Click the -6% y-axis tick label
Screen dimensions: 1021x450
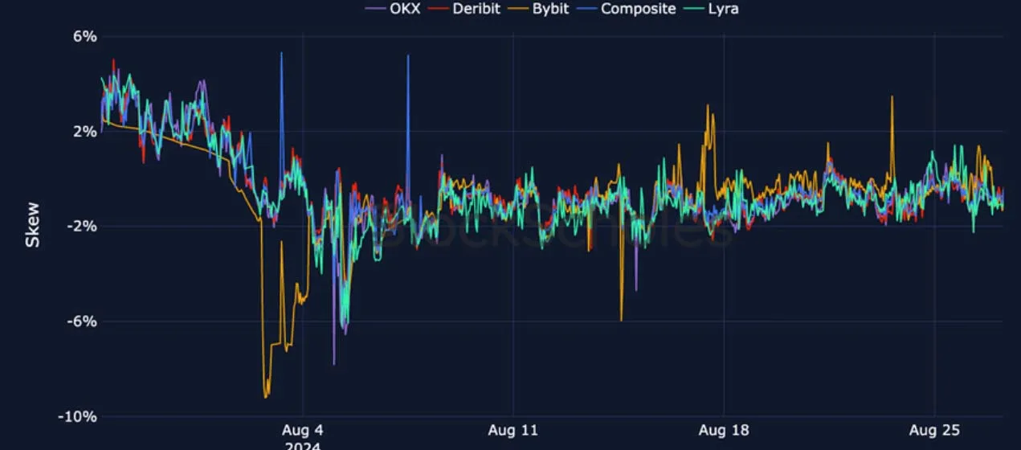point(84,321)
